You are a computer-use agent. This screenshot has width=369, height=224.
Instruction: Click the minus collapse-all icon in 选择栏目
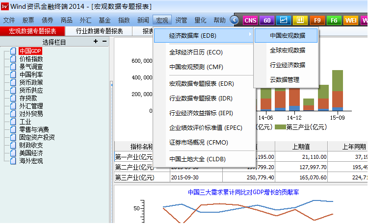coord(105,41)
